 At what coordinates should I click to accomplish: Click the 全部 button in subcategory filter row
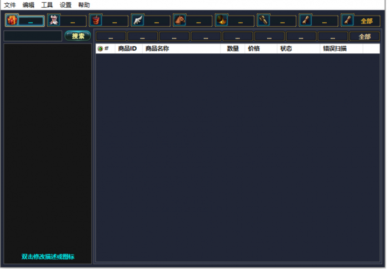(365, 37)
